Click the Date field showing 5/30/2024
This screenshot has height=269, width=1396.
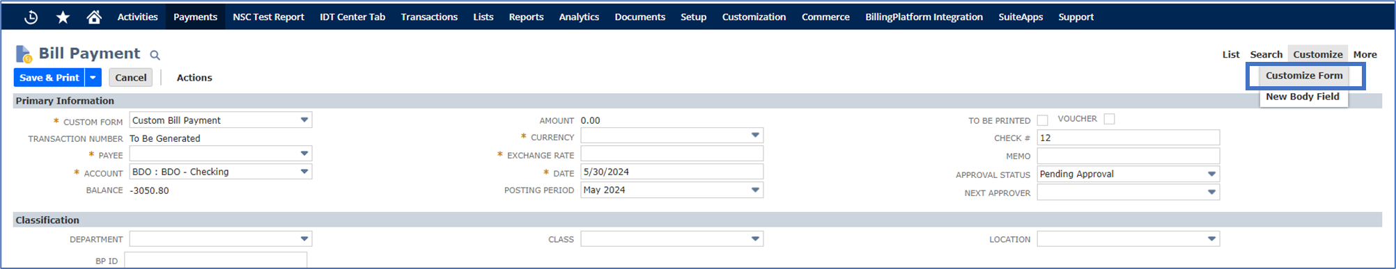[x=672, y=172]
